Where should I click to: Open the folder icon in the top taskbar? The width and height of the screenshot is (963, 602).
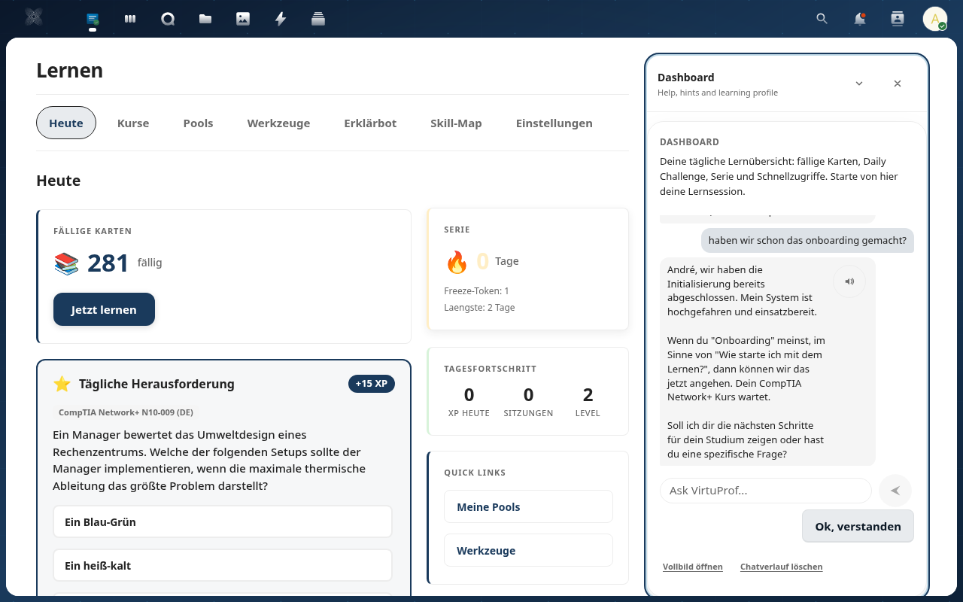(x=205, y=18)
